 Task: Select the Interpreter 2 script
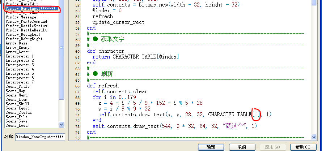pyautogui.click(x=20, y=61)
